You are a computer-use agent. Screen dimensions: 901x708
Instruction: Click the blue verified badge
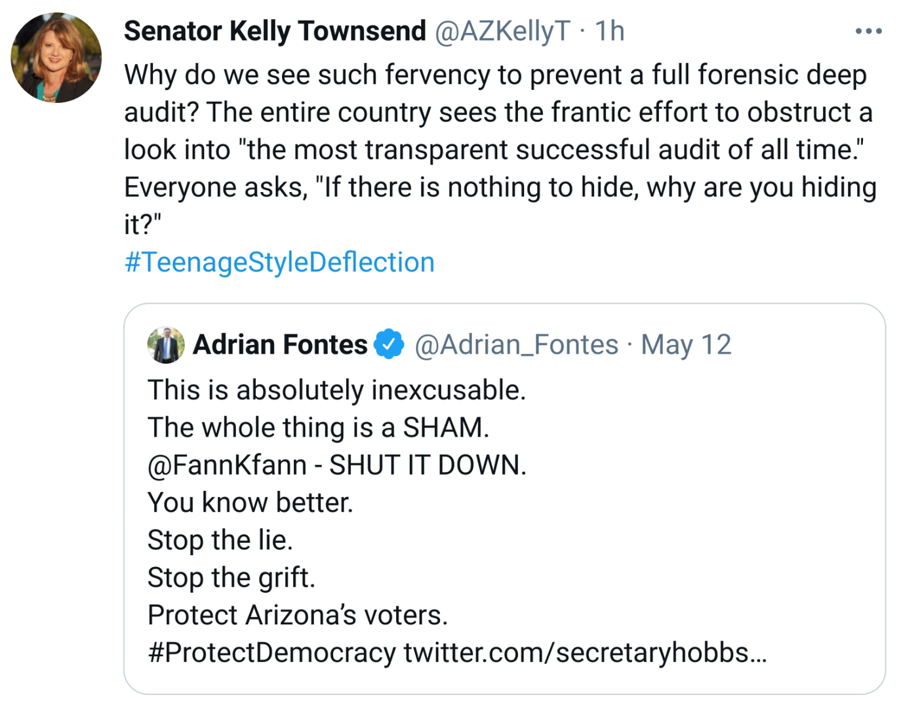pos(390,345)
